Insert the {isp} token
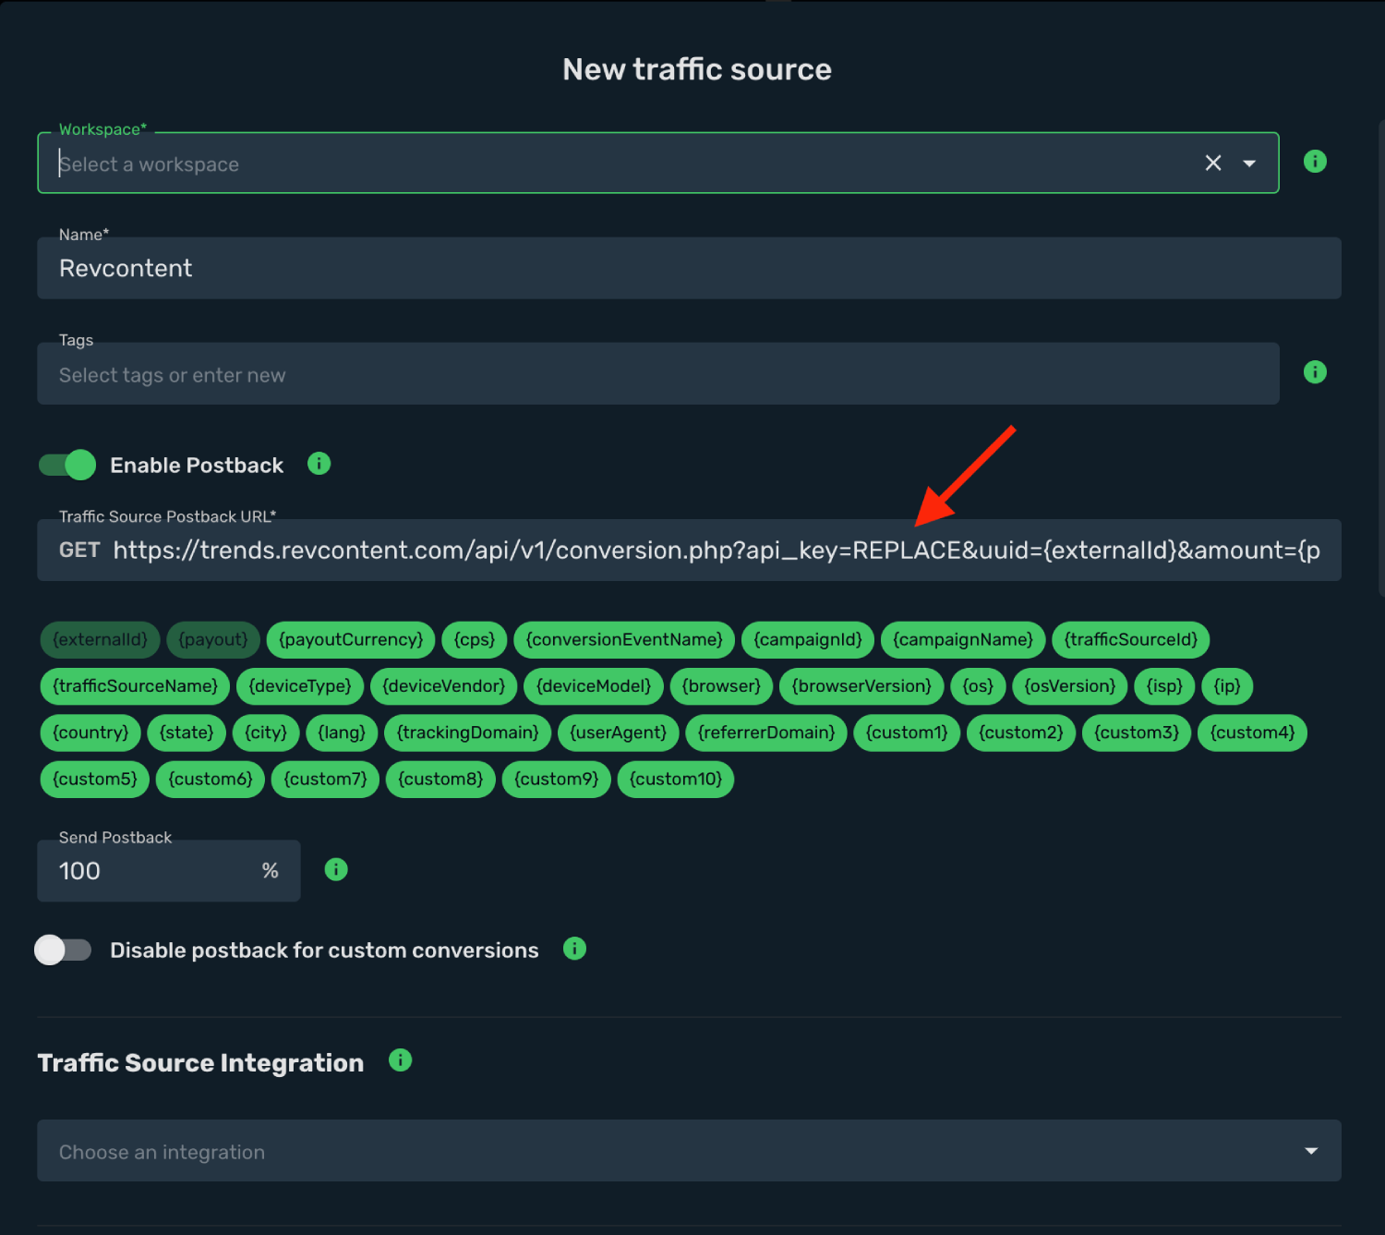The image size is (1385, 1235). (1165, 686)
